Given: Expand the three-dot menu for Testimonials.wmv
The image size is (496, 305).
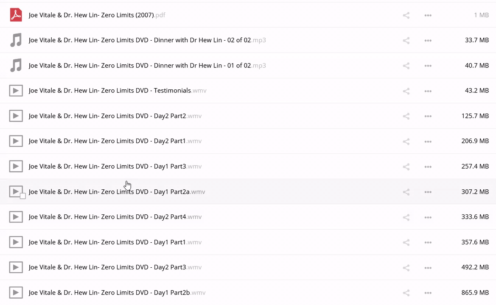Looking at the screenshot, I should [428, 91].
